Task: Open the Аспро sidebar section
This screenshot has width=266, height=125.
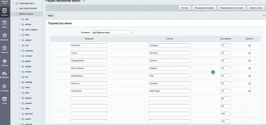Action: 4,100
